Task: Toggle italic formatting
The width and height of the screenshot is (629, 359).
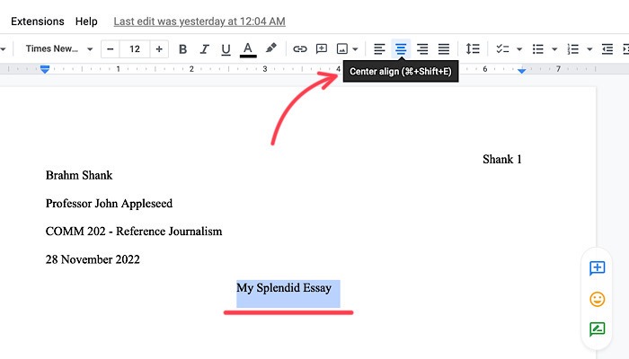Action: pyautogui.click(x=205, y=48)
